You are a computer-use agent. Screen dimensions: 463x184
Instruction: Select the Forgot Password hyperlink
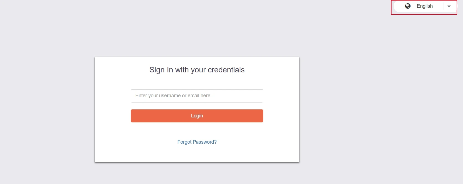point(197,142)
